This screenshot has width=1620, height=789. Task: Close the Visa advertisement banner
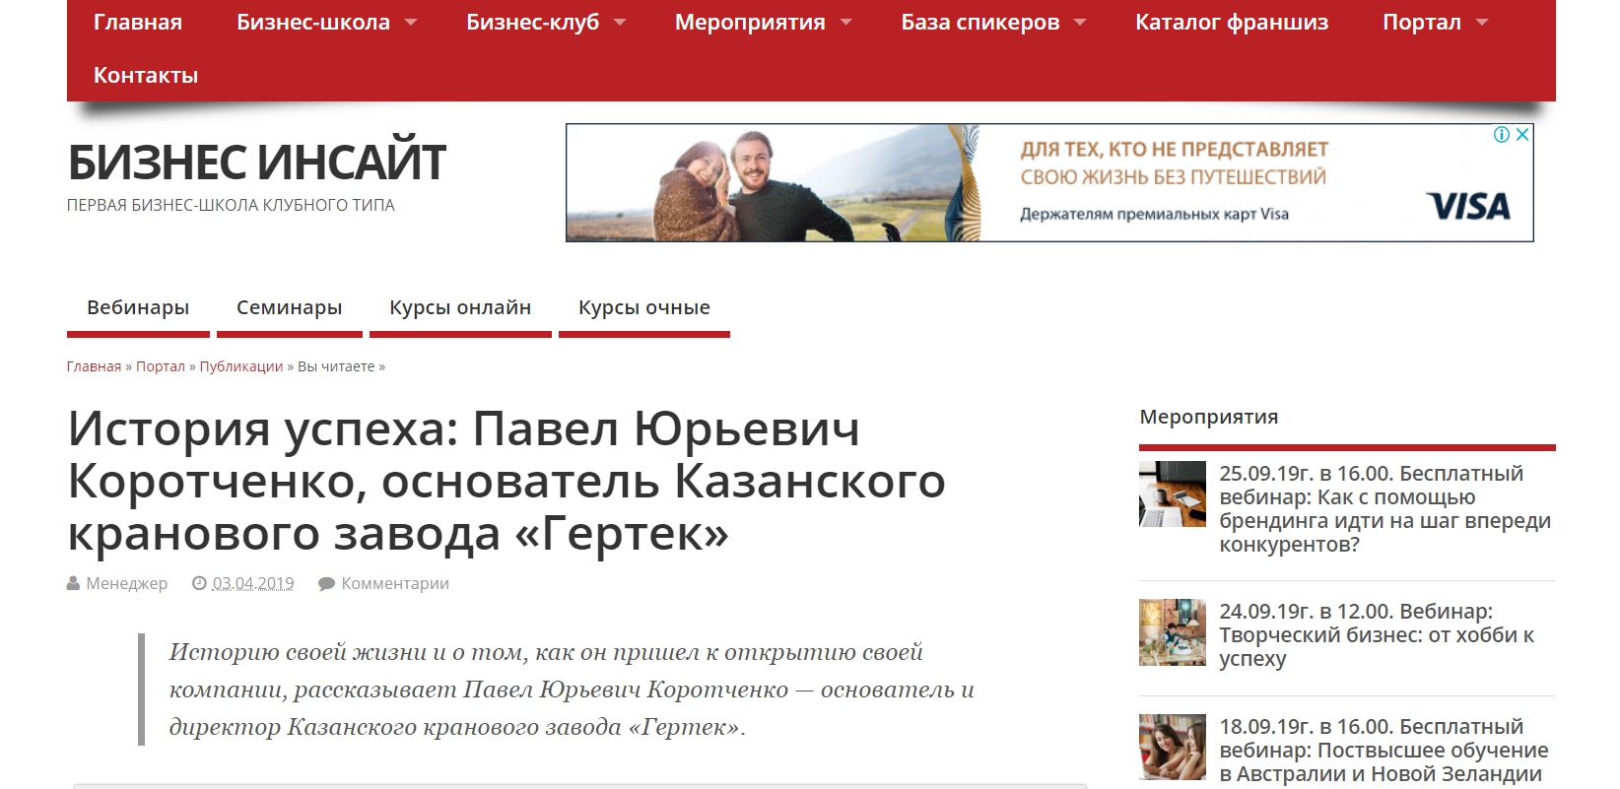1522,135
